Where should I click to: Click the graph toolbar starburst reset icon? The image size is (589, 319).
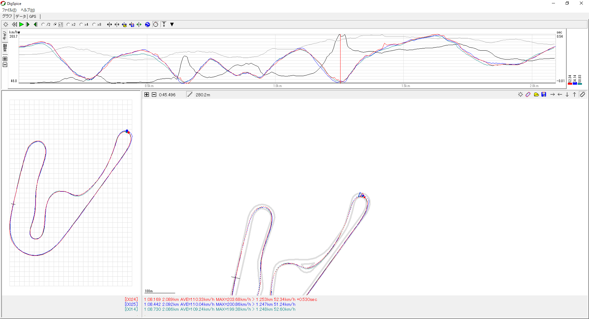coord(6,25)
